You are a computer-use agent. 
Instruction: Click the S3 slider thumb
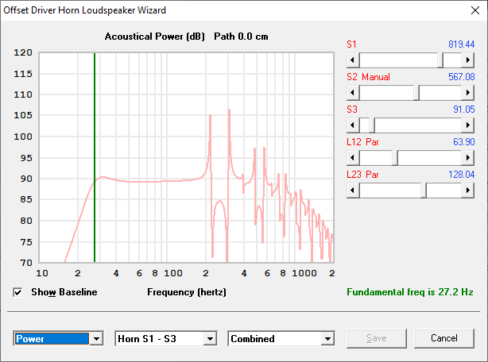[372, 125]
